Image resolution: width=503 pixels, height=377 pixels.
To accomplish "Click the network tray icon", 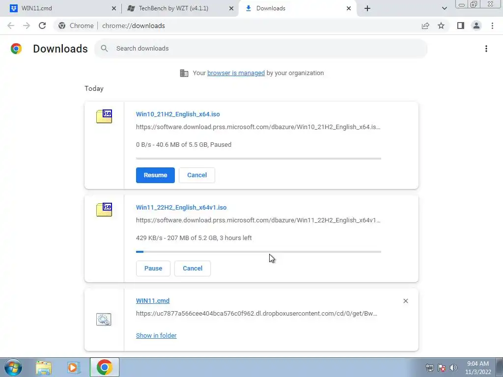I will (x=429, y=368).
